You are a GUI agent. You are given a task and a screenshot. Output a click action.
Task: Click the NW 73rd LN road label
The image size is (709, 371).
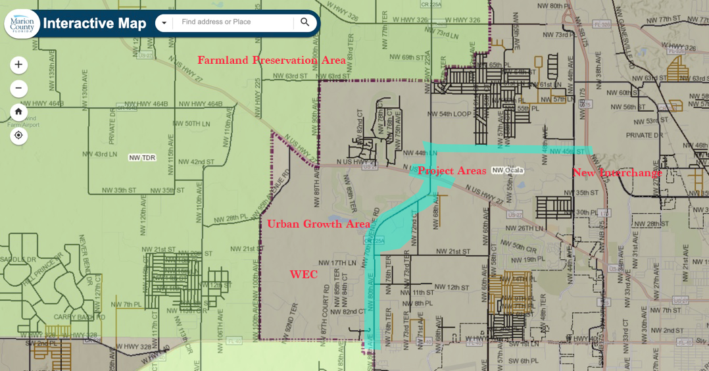click(441, 33)
